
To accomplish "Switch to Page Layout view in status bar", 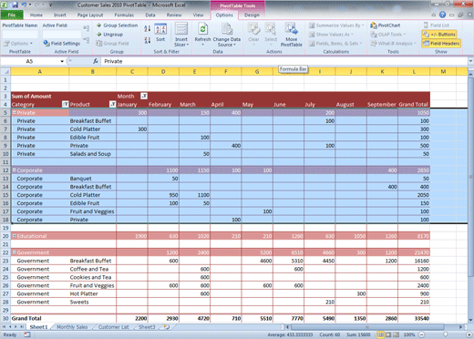I will (x=388, y=334).
